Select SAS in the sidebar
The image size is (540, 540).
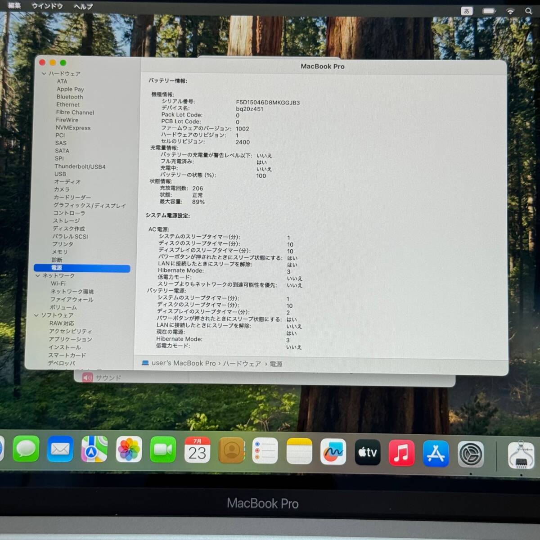pyautogui.click(x=61, y=143)
